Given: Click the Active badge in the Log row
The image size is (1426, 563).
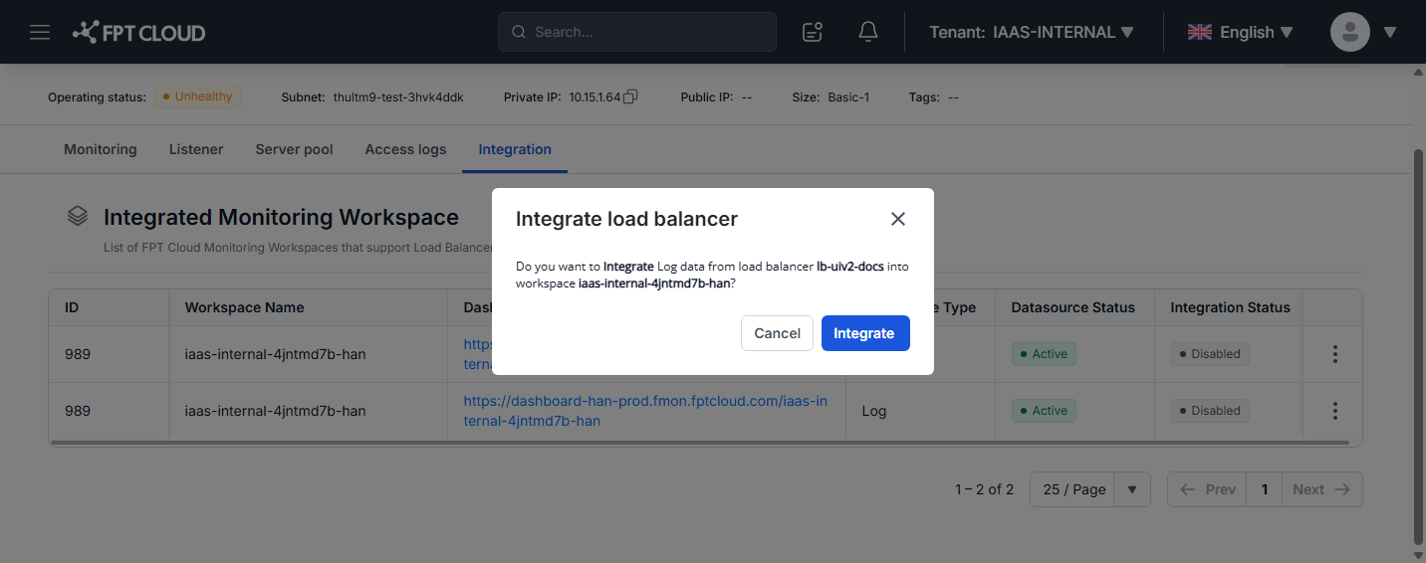Looking at the screenshot, I should coord(1044,411).
